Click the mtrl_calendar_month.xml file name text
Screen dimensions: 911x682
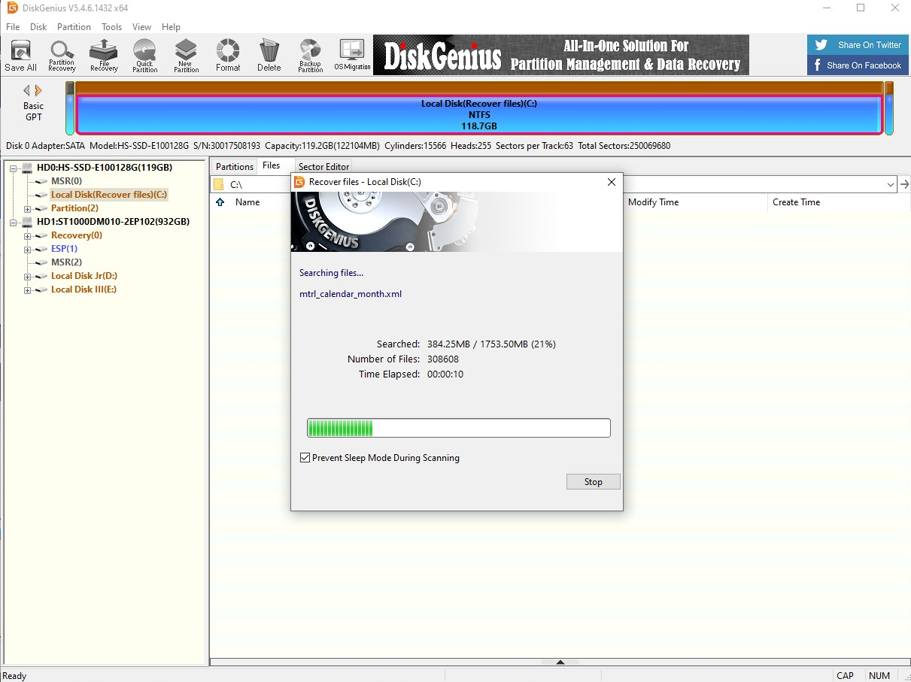point(351,294)
